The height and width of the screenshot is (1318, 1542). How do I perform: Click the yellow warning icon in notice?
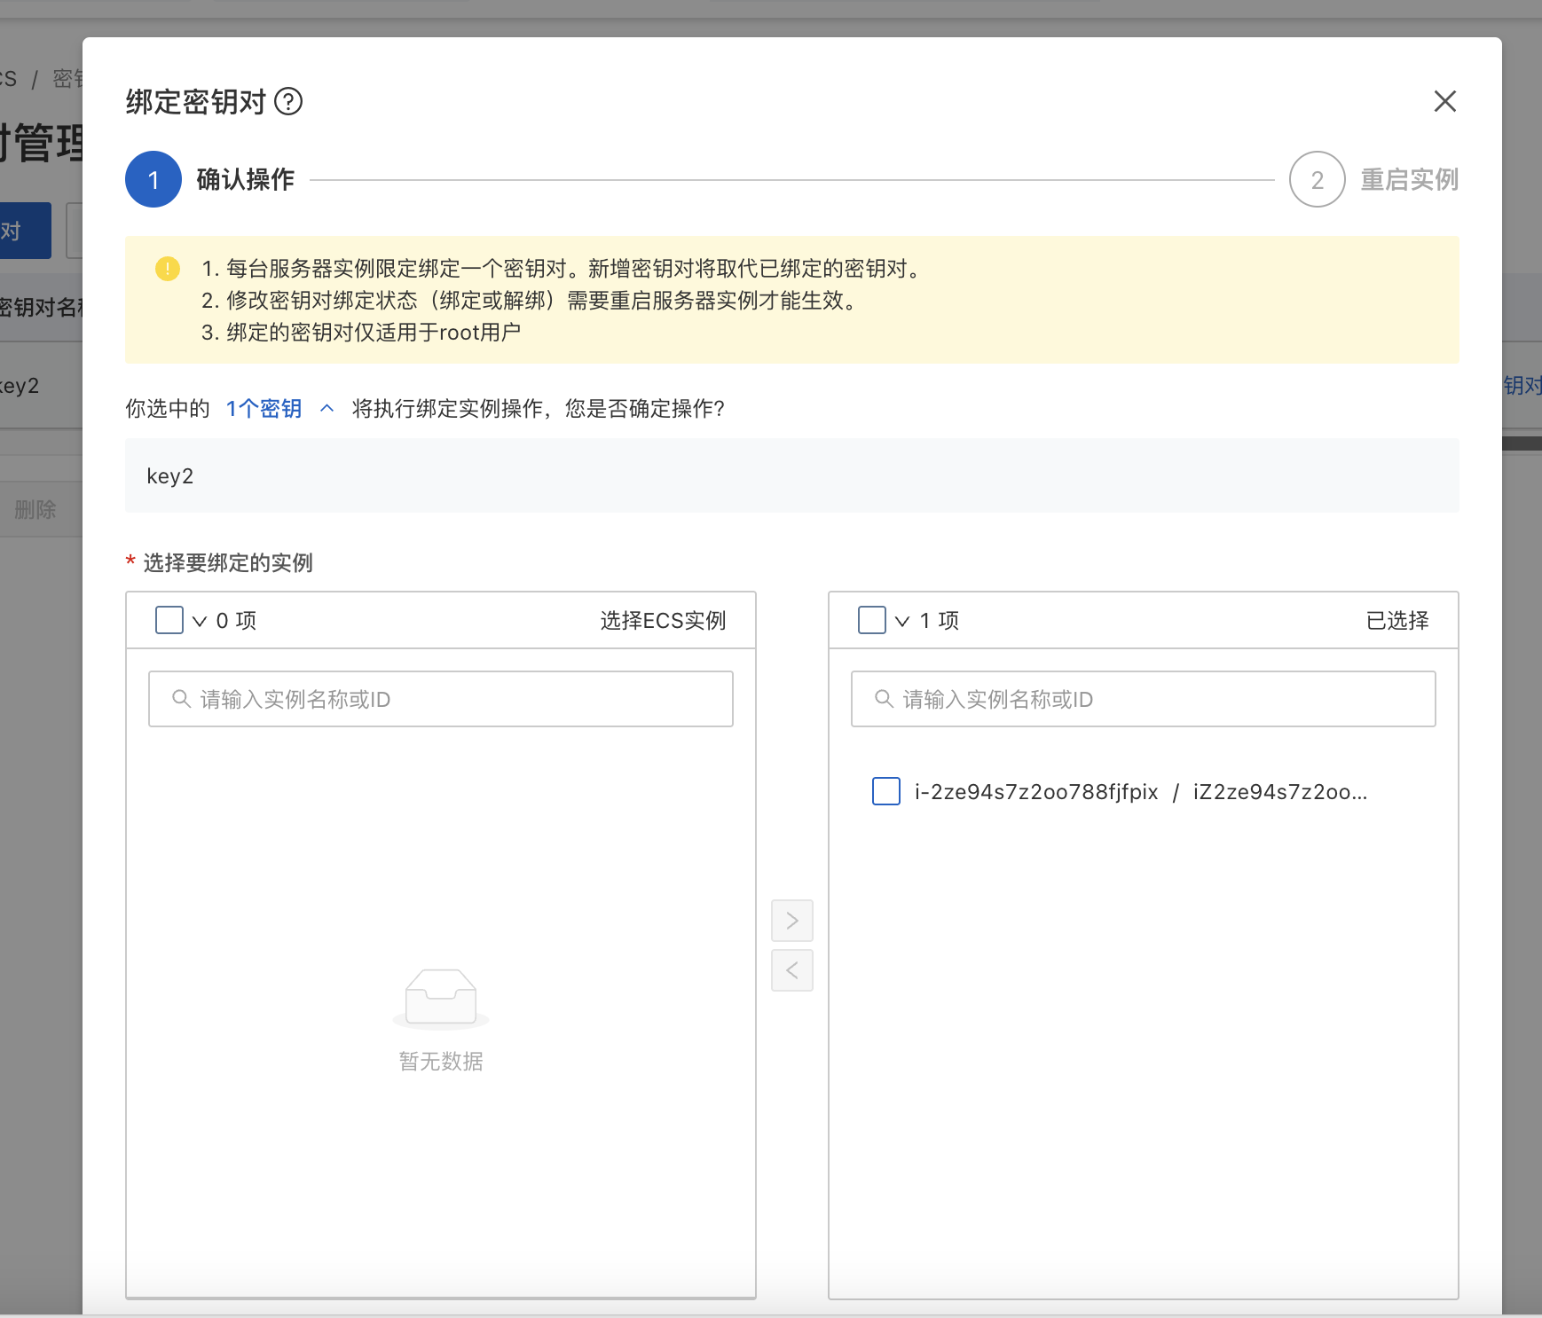[168, 268]
